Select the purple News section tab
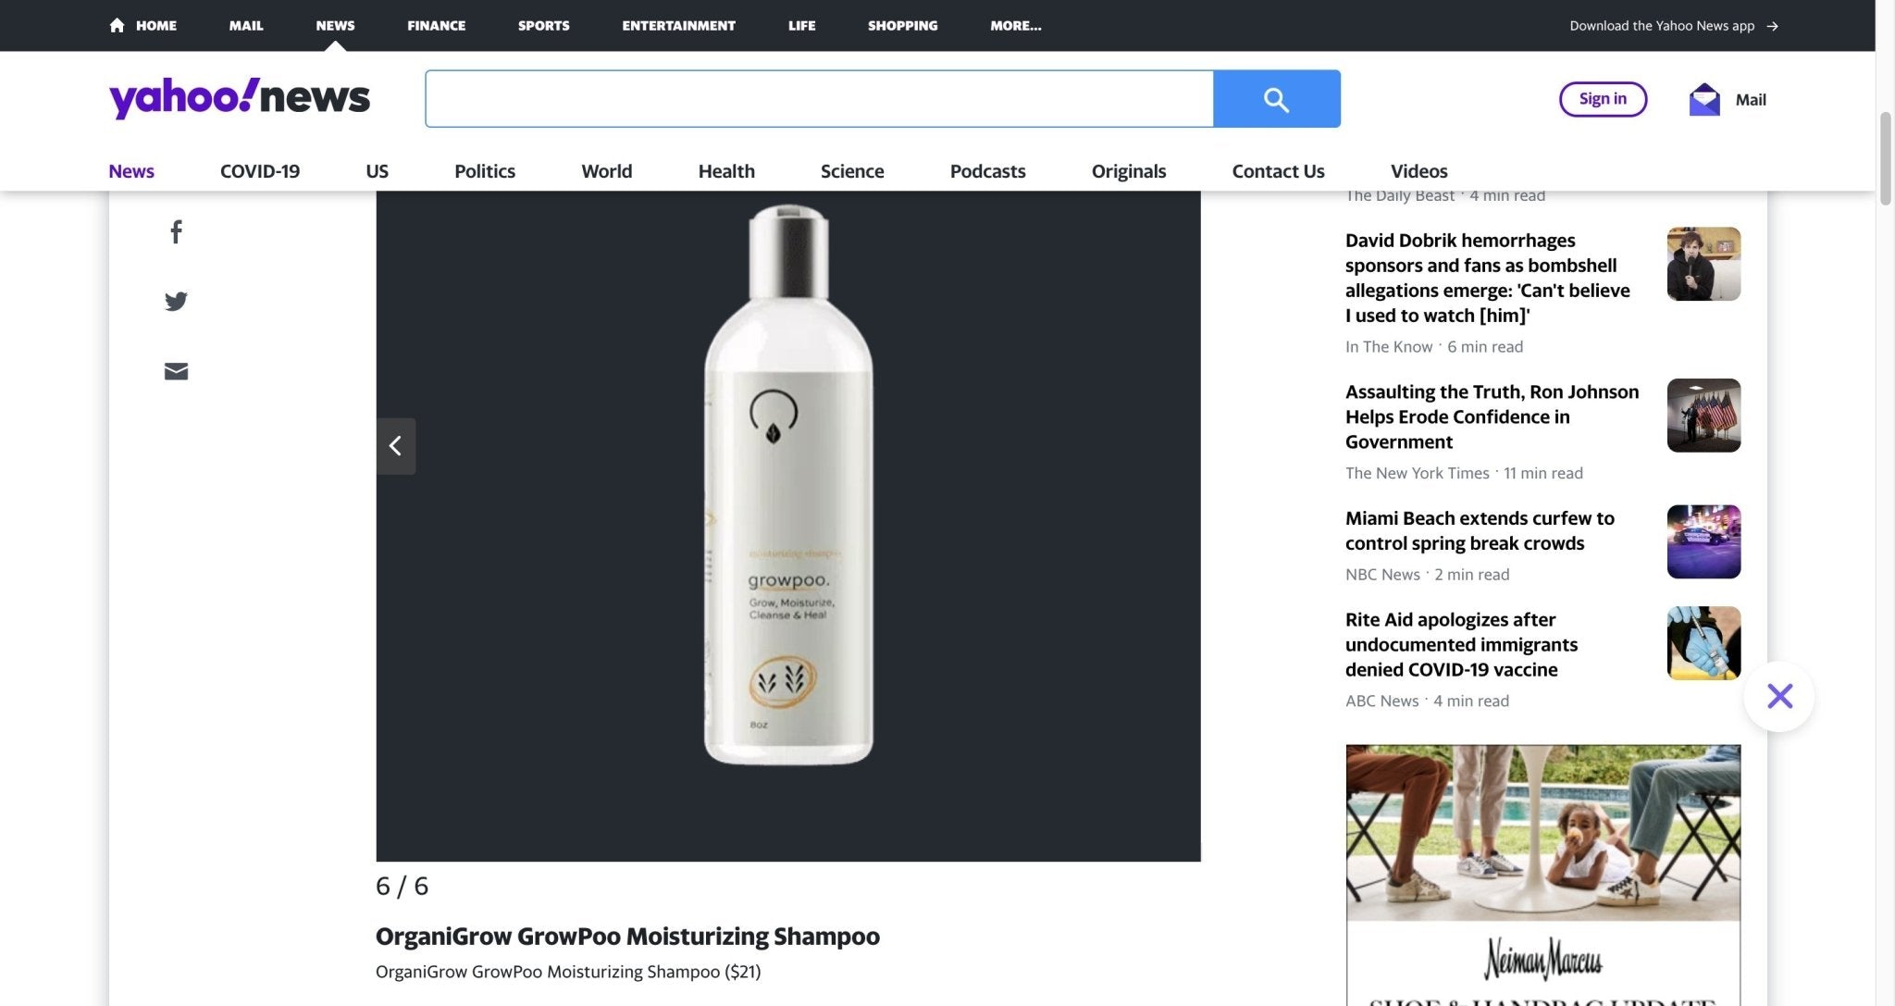Image resolution: width=1895 pixels, height=1006 pixels. [x=131, y=171]
